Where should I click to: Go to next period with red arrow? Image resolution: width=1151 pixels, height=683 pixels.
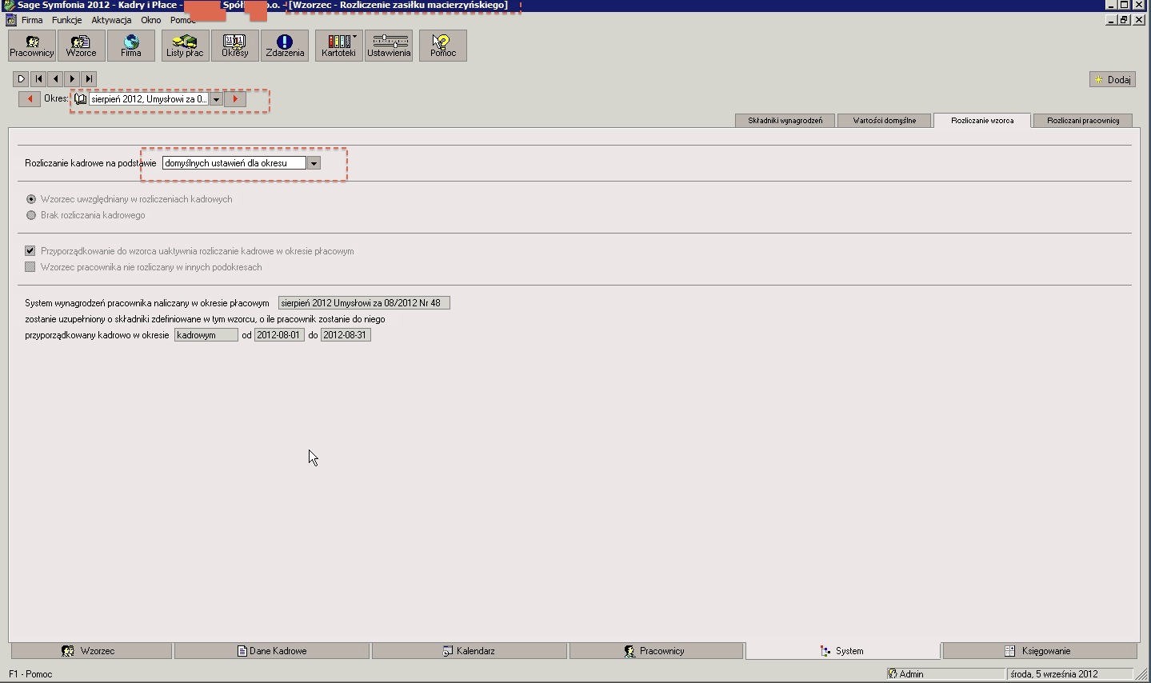pyautogui.click(x=235, y=99)
